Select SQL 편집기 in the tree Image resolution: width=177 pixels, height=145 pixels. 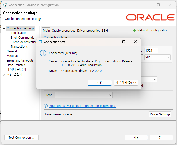click(15, 74)
